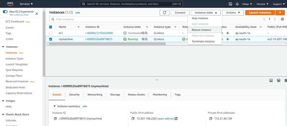Close the New EC2 Experience banner
This screenshot has width=287, height=126.
pos(37,14)
